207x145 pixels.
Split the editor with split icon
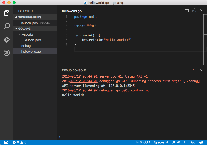(187, 10)
